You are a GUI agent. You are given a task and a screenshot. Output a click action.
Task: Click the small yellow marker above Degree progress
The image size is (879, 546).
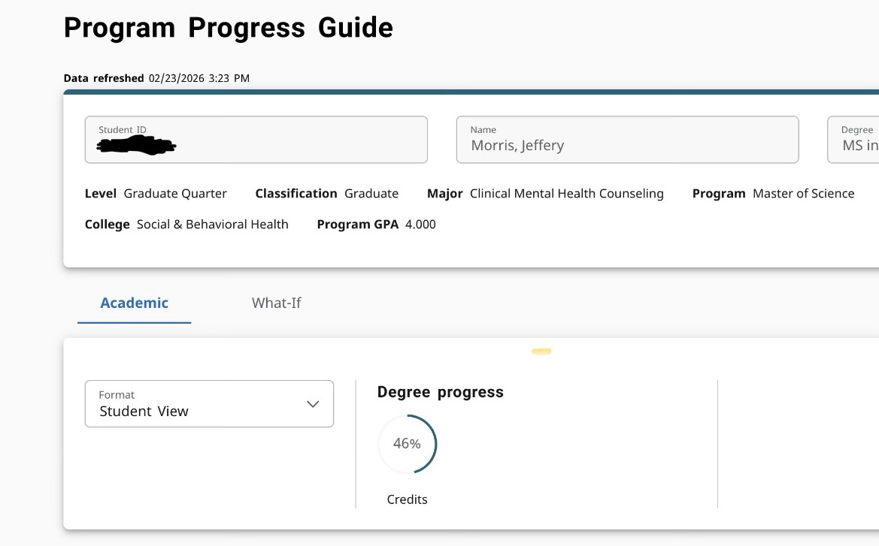pos(541,351)
